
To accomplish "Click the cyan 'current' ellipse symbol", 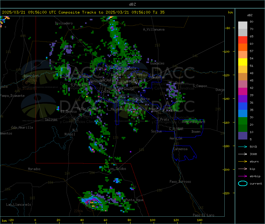I will coord(243,183).
